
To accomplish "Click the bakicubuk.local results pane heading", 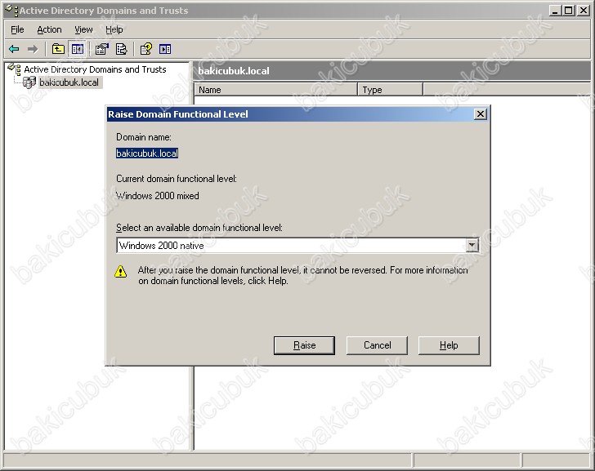I will click(234, 71).
